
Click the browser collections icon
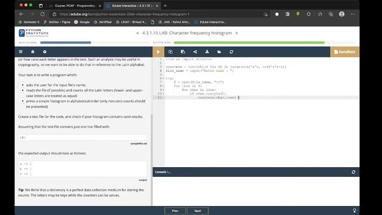[x=331, y=14]
